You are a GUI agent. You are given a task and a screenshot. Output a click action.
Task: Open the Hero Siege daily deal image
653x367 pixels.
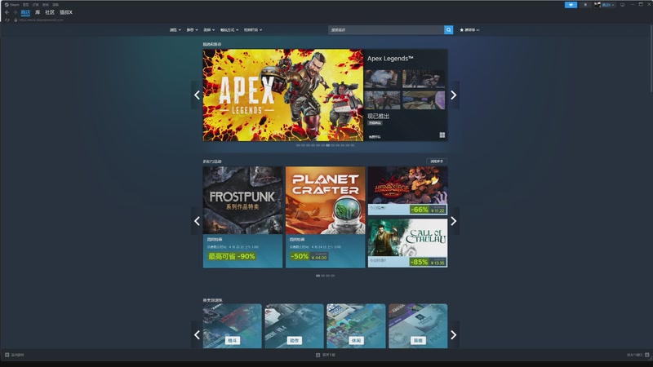407,185
